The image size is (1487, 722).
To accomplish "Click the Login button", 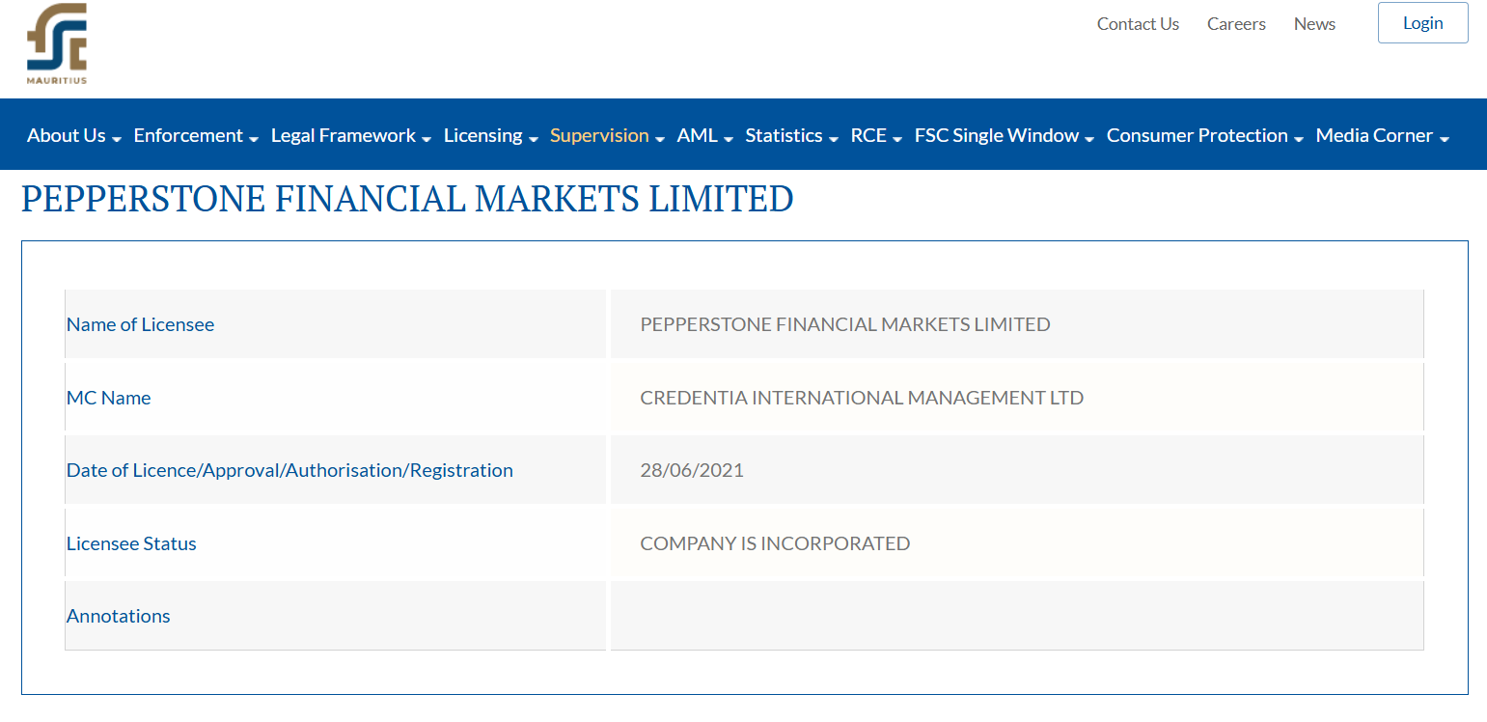I will [x=1422, y=23].
